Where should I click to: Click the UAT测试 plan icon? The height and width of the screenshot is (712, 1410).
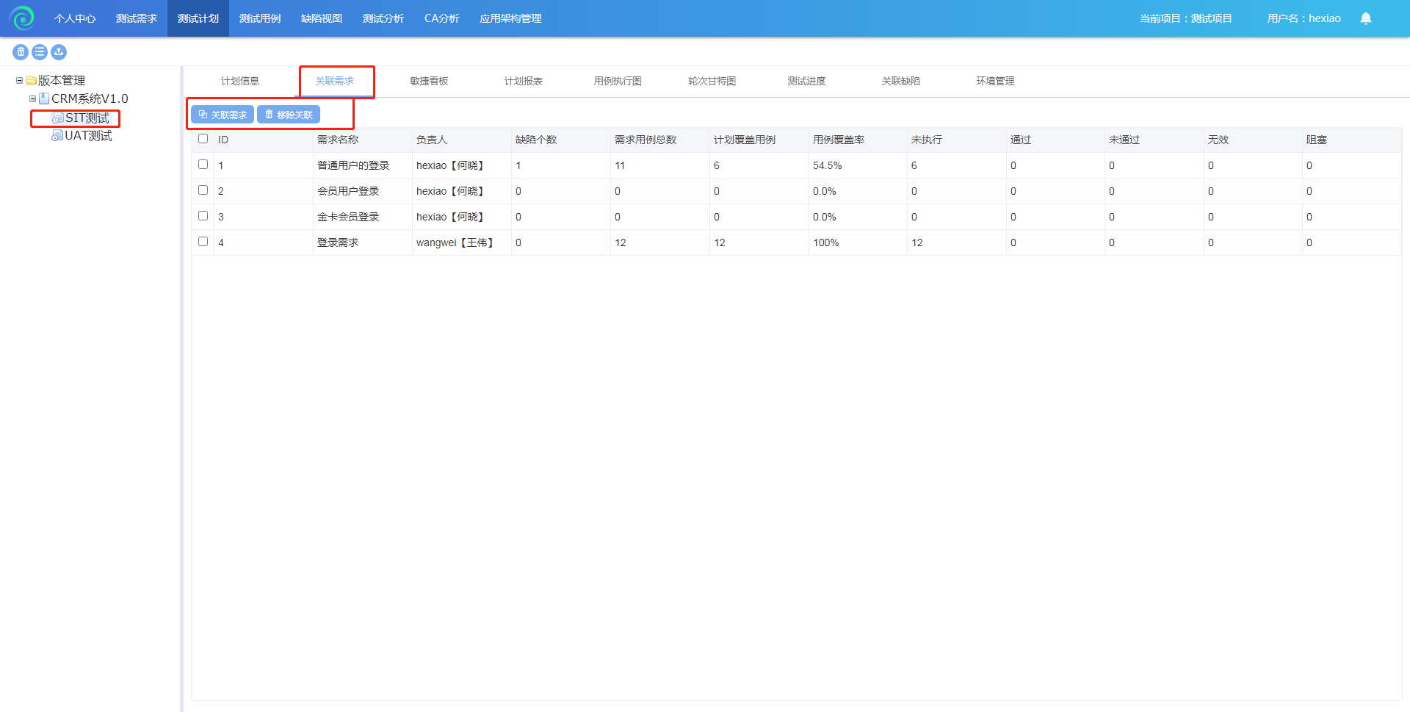tap(57, 136)
